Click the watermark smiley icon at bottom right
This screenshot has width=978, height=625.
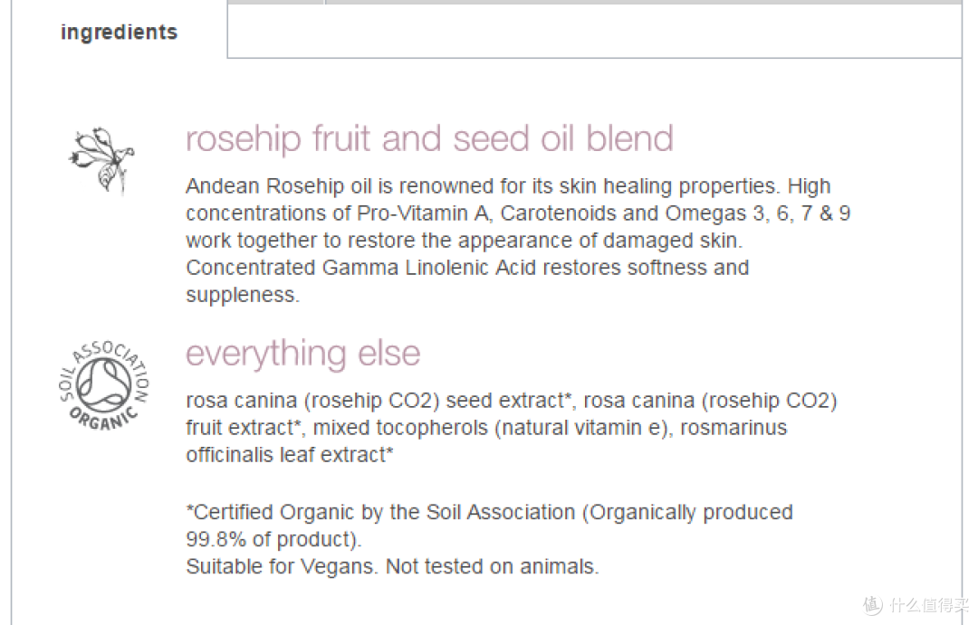[x=873, y=605]
